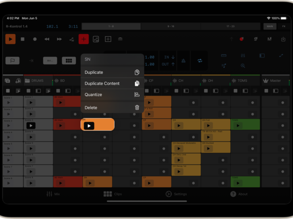
Task: Play the TR-8S Ext Kit clip
Action: pyautogui.click(x=208, y=137)
